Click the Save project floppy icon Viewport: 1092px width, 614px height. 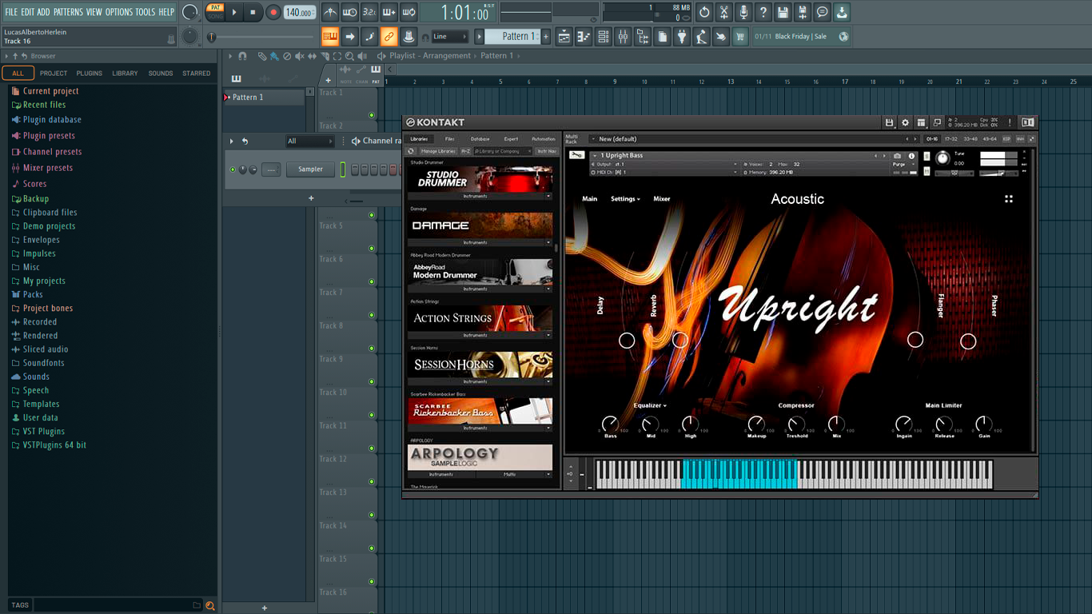(783, 12)
